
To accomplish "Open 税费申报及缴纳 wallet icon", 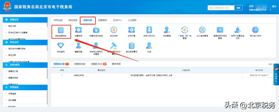I will click(96, 30).
